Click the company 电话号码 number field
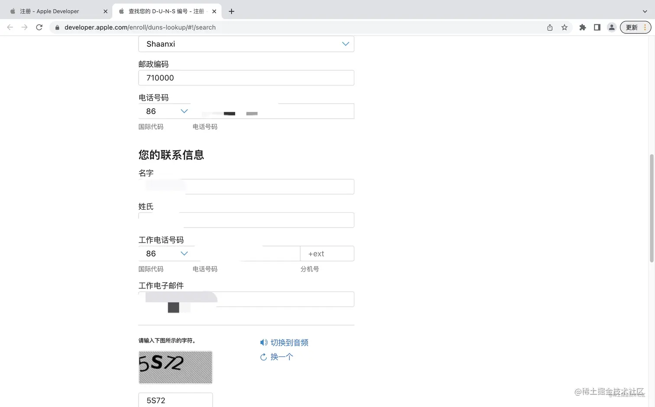The width and height of the screenshot is (655, 407). (x=273, y=111)
